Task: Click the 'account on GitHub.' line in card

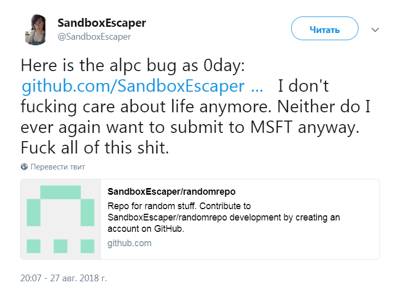Action: click(146, 229)
